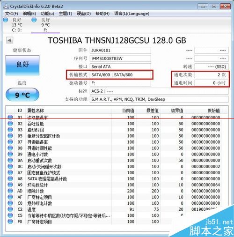
Task: Click the status icon for attribute 07
Action: pyautogui.click(x=10, y=142)
